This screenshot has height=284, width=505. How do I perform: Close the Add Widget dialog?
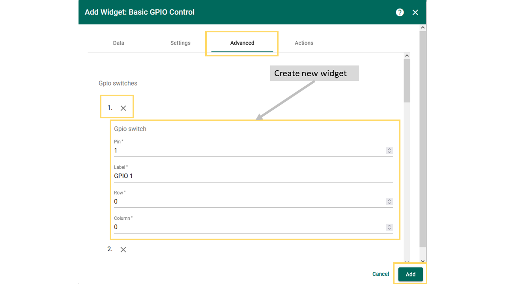pos(415,12)
